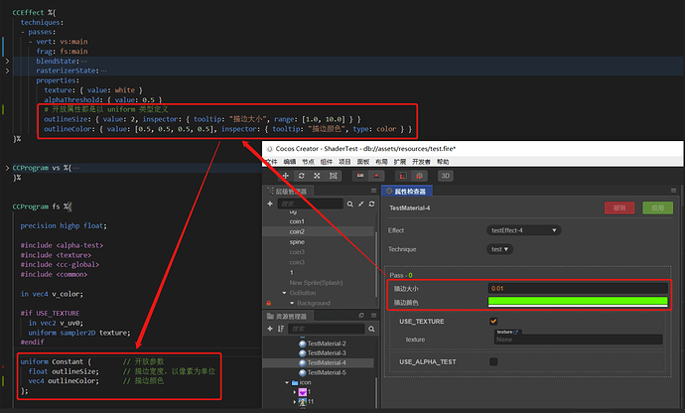Click the texture slot field showing None
The image size is (685, 413).
point(578,340)
